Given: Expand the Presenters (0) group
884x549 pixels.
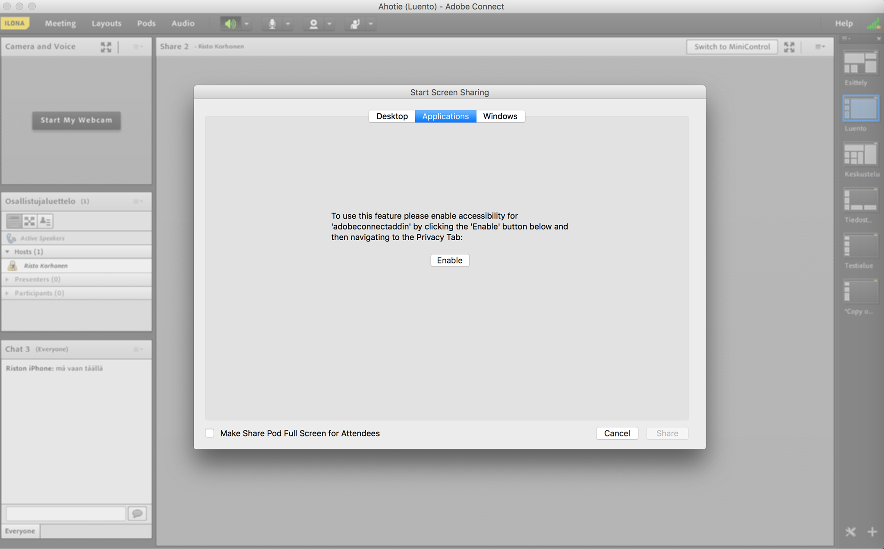Looking at the screenshot, I should coord(7,279).
